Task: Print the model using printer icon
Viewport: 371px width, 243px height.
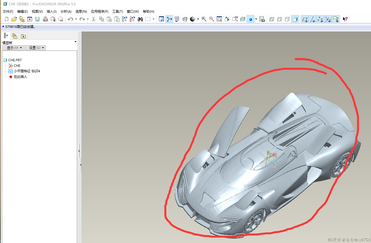Action: pyautogui.click(x=45, y=19)
